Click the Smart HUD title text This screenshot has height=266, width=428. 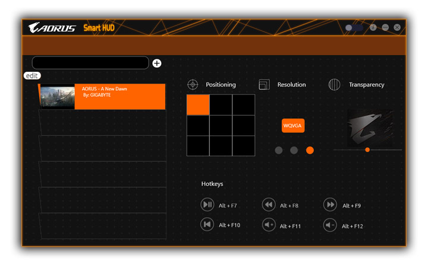coord(99,28)
